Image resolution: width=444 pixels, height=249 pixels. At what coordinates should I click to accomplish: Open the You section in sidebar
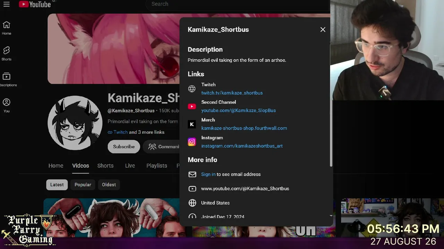pos(7,106)
